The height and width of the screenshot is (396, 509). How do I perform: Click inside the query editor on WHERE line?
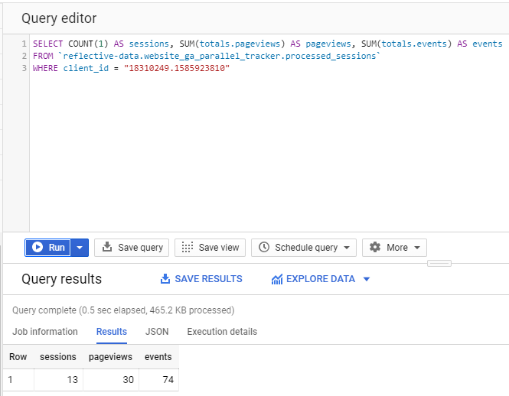(x=131, y=68)
